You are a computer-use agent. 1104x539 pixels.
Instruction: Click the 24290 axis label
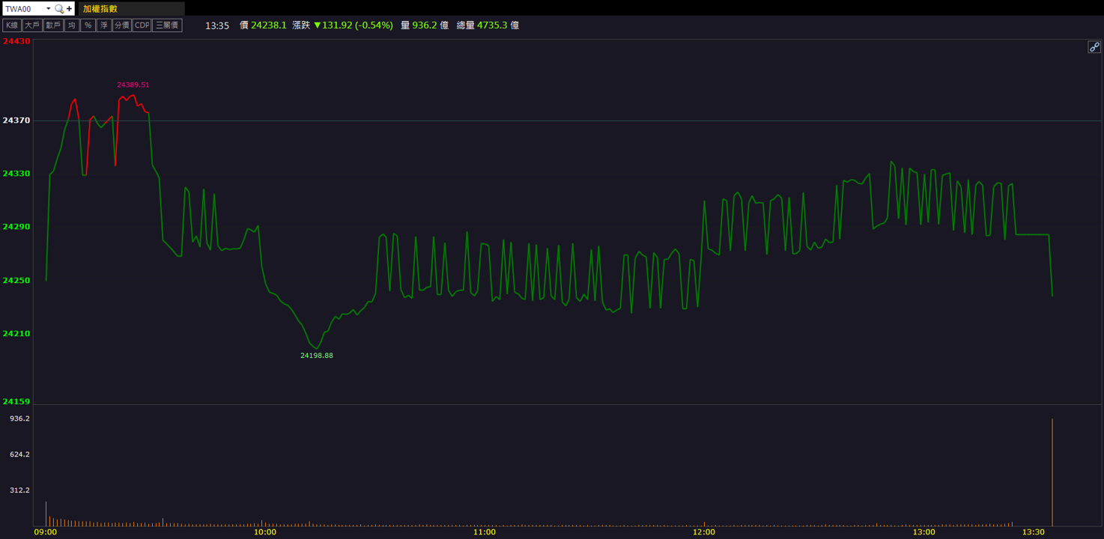16,227
